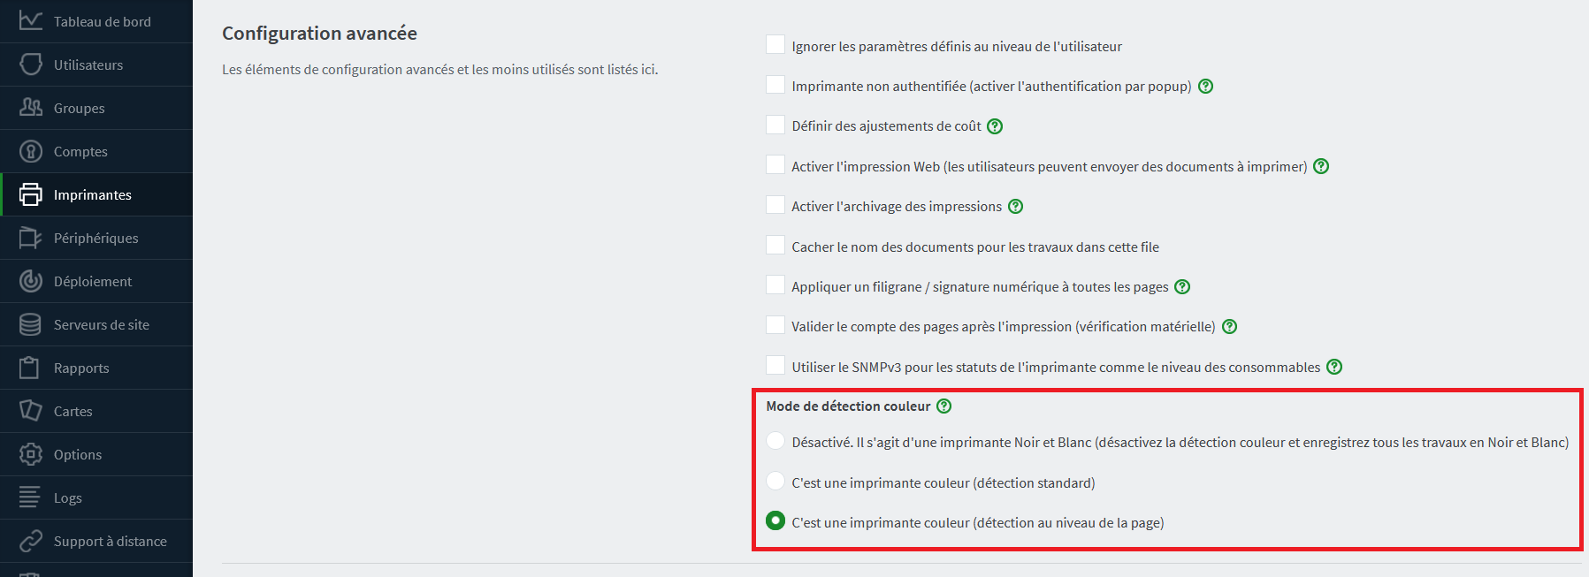Viewport: 1589px width, 577px height.
Task: Click the Déploiement sidebar icon
Action: [x=31, y=281]
